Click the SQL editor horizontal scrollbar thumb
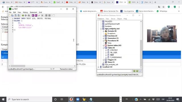182x102 pixels. tap(18, 66)
